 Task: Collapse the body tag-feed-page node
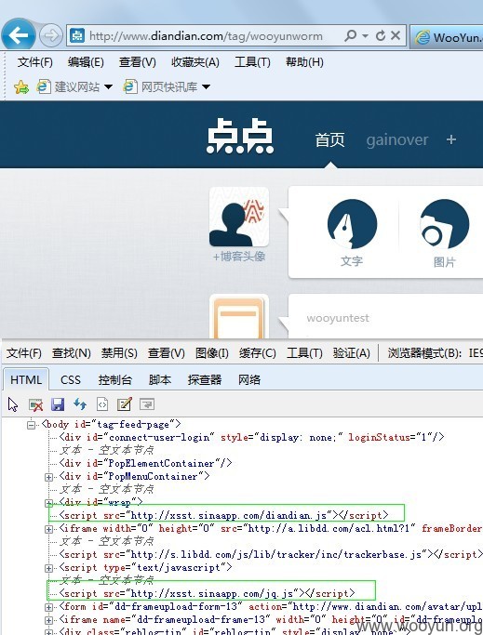click(x=31, y=425)
